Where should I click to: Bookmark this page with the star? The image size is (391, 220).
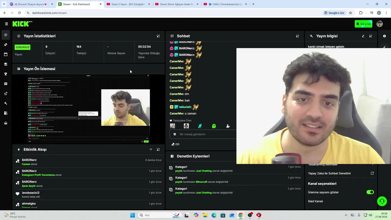pos(350,13)
